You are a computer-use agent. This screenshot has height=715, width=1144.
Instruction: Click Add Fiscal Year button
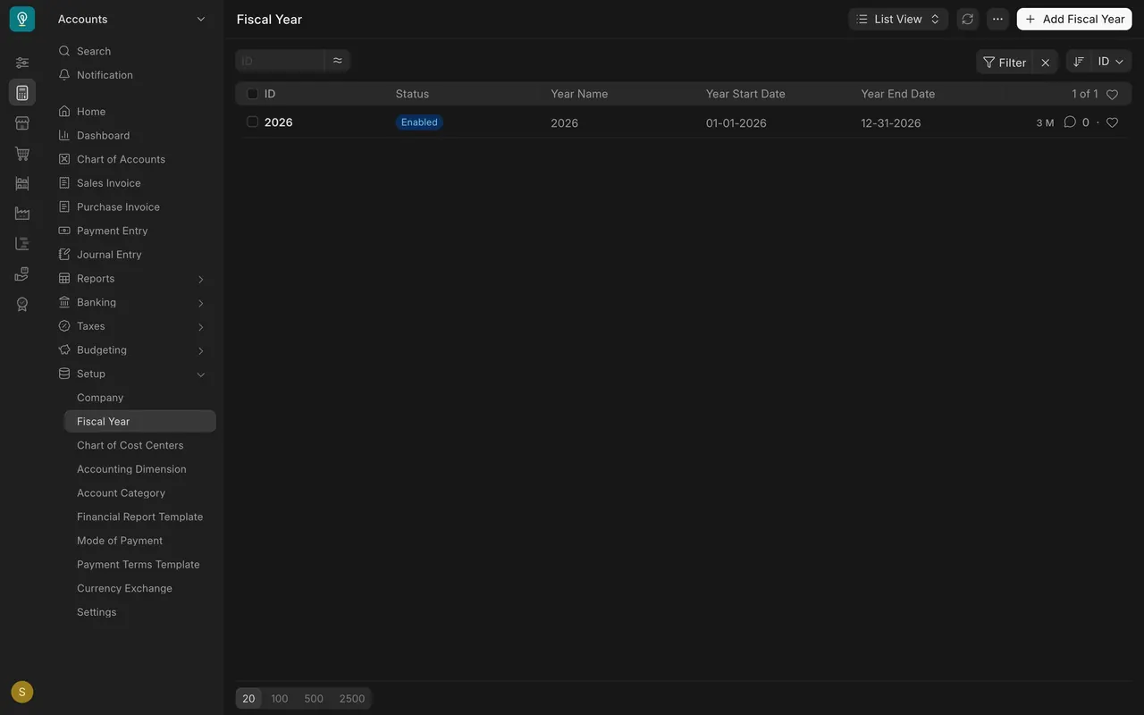click(x=1074, y=19)
